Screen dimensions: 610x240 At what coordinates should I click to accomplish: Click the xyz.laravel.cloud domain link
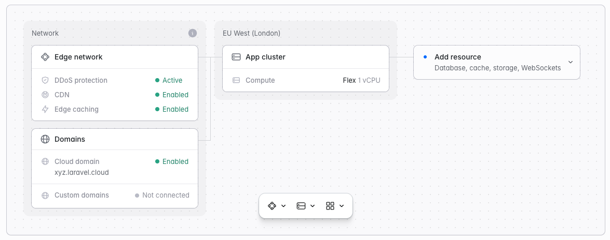[82, 172]
